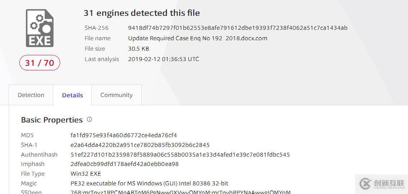The image size is (408, 194).
Task: Click the "31 engines detected this file" heading
Action: tap(142, 13)
